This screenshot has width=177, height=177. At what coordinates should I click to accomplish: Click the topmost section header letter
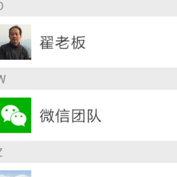click(x=1, y=6)
